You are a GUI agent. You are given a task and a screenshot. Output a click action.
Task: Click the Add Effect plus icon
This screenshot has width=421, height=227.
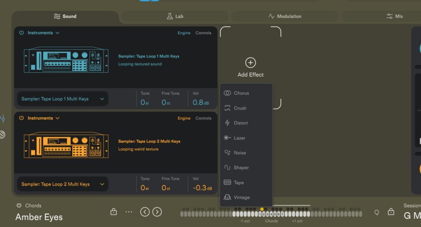coord(250,63)
